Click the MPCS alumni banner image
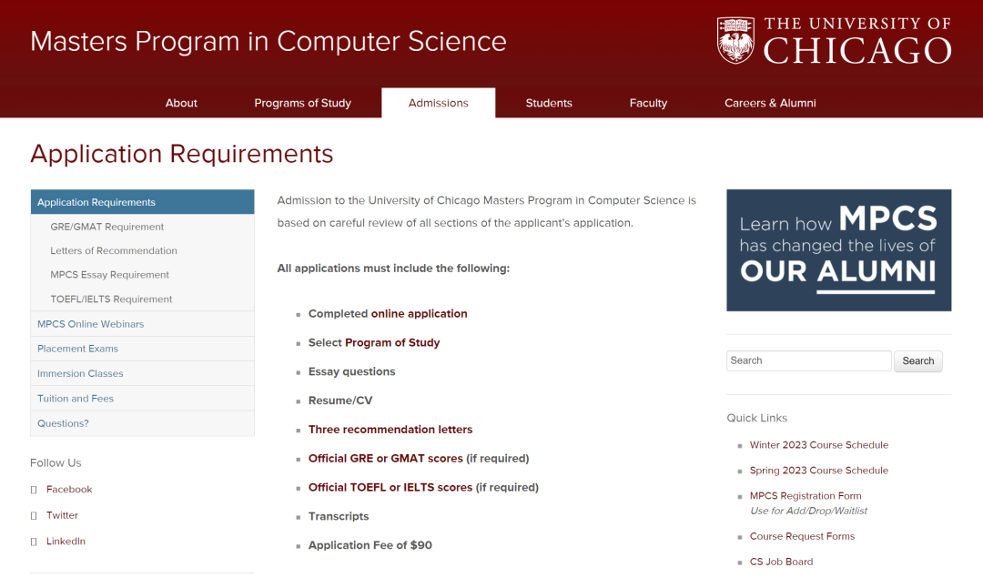This screenshot has width=983, height=578. pos(839,250)
